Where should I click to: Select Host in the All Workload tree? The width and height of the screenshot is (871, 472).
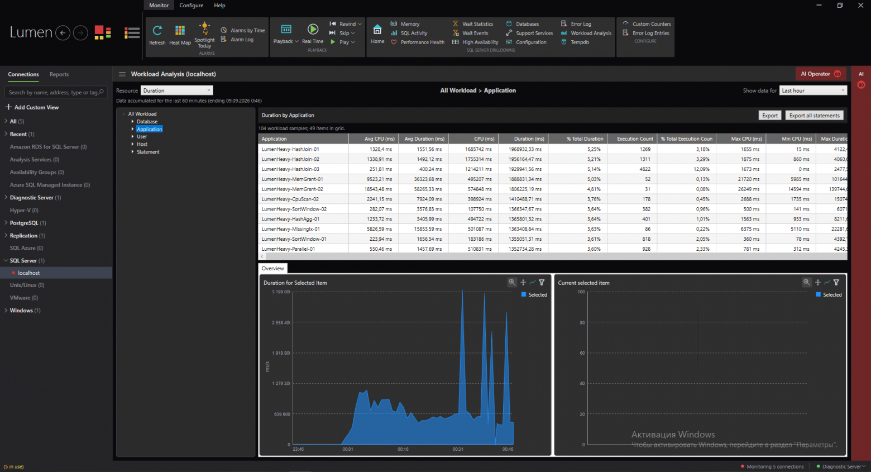pyautogui.click(x=142, y=144)
